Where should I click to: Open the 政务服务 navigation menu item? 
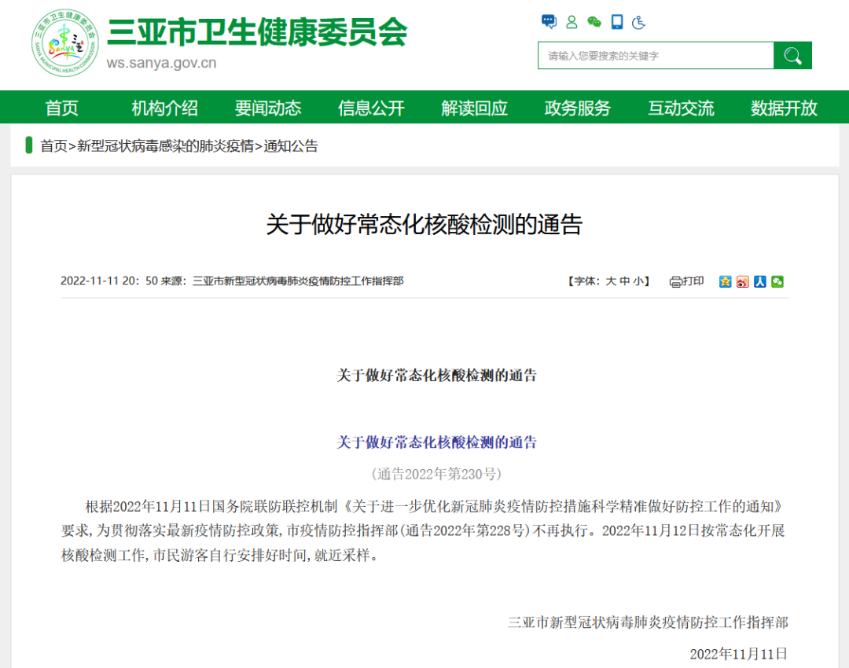tap(578, 108)
